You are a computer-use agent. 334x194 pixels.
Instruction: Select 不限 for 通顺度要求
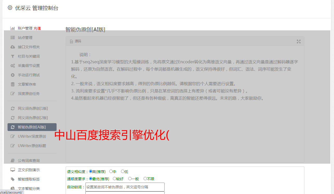pyautogui.click(x=145, y=179)
